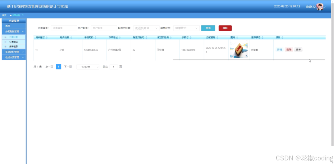
Task: Click the bullet icon beside 接单信息 sidebar item
Action: pyautogui.click(x=5, y=46)
